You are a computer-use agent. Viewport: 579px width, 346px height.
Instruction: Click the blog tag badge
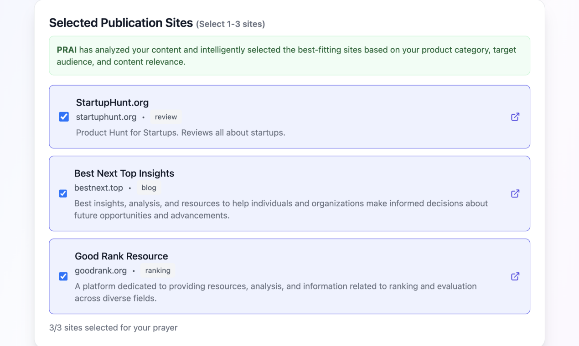[x=149, y=188]
